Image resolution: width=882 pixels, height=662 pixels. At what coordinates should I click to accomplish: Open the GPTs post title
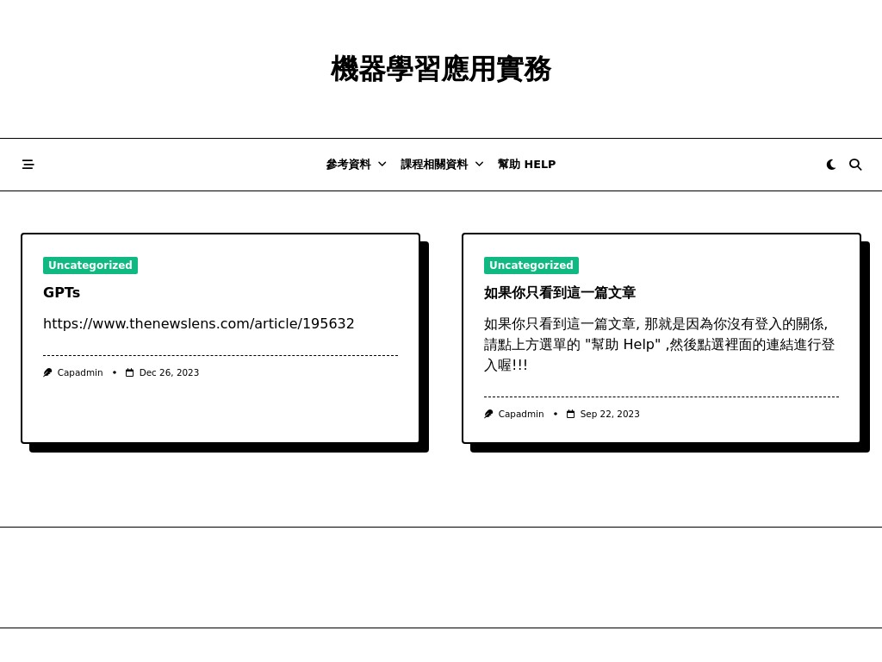(x=61, y=292)
